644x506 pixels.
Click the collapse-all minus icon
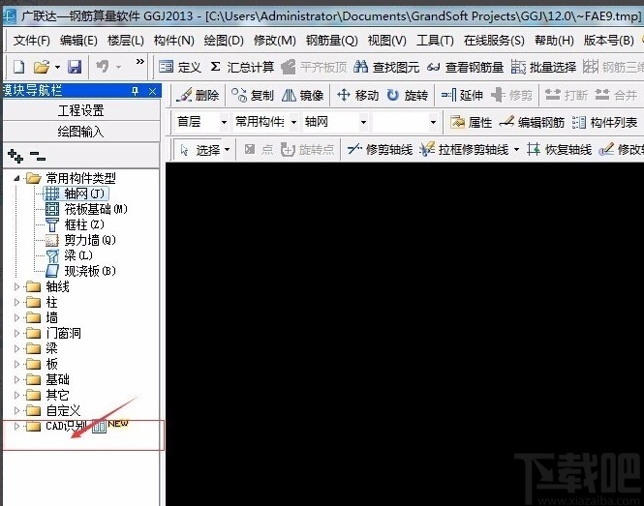(38, 156)
